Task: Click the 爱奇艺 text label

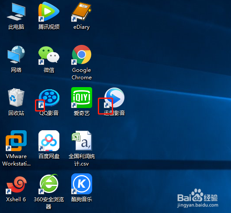Action: [x=82, y=113]
